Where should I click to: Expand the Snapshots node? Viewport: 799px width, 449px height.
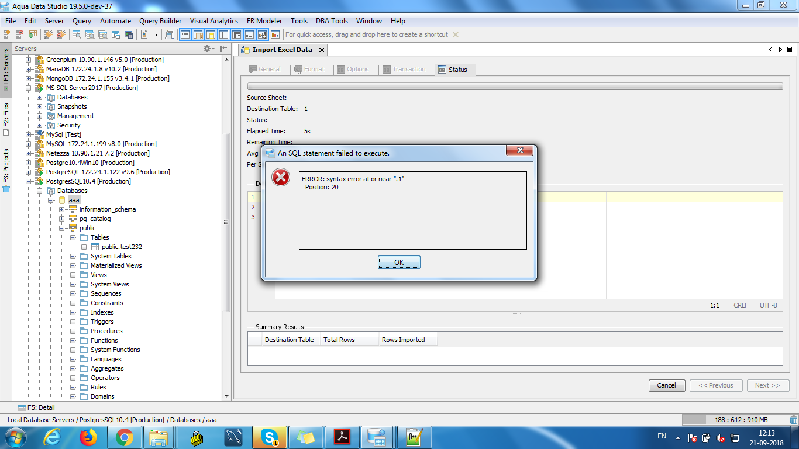coord(39,106)
